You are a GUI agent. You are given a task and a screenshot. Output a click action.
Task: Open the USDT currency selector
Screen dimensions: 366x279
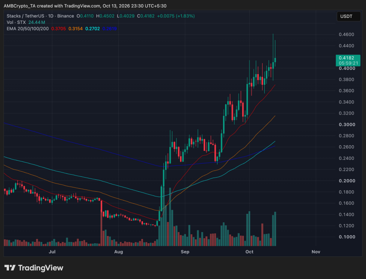[349, 16]
